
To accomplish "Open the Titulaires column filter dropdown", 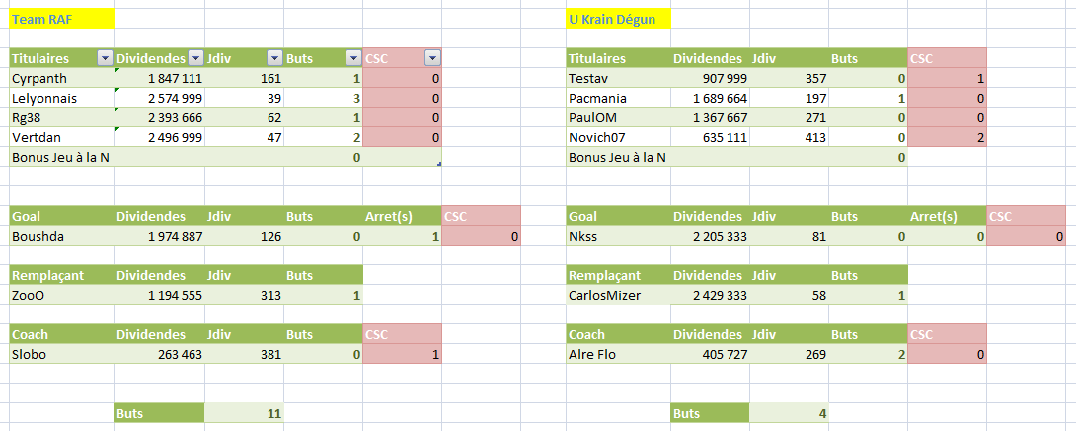I will tap(105, 59).
